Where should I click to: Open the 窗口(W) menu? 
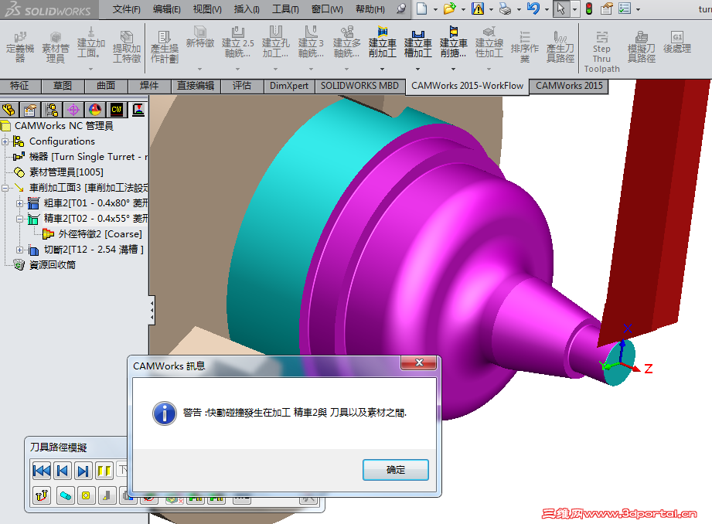click(327, 9)
